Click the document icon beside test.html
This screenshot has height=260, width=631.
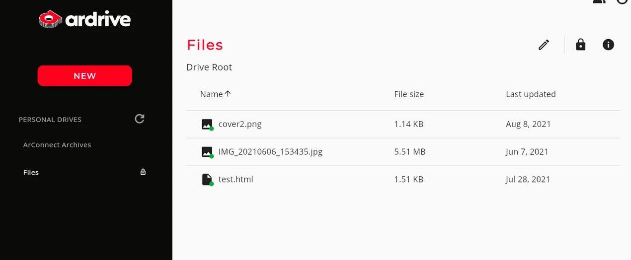[x=207, y=179]
